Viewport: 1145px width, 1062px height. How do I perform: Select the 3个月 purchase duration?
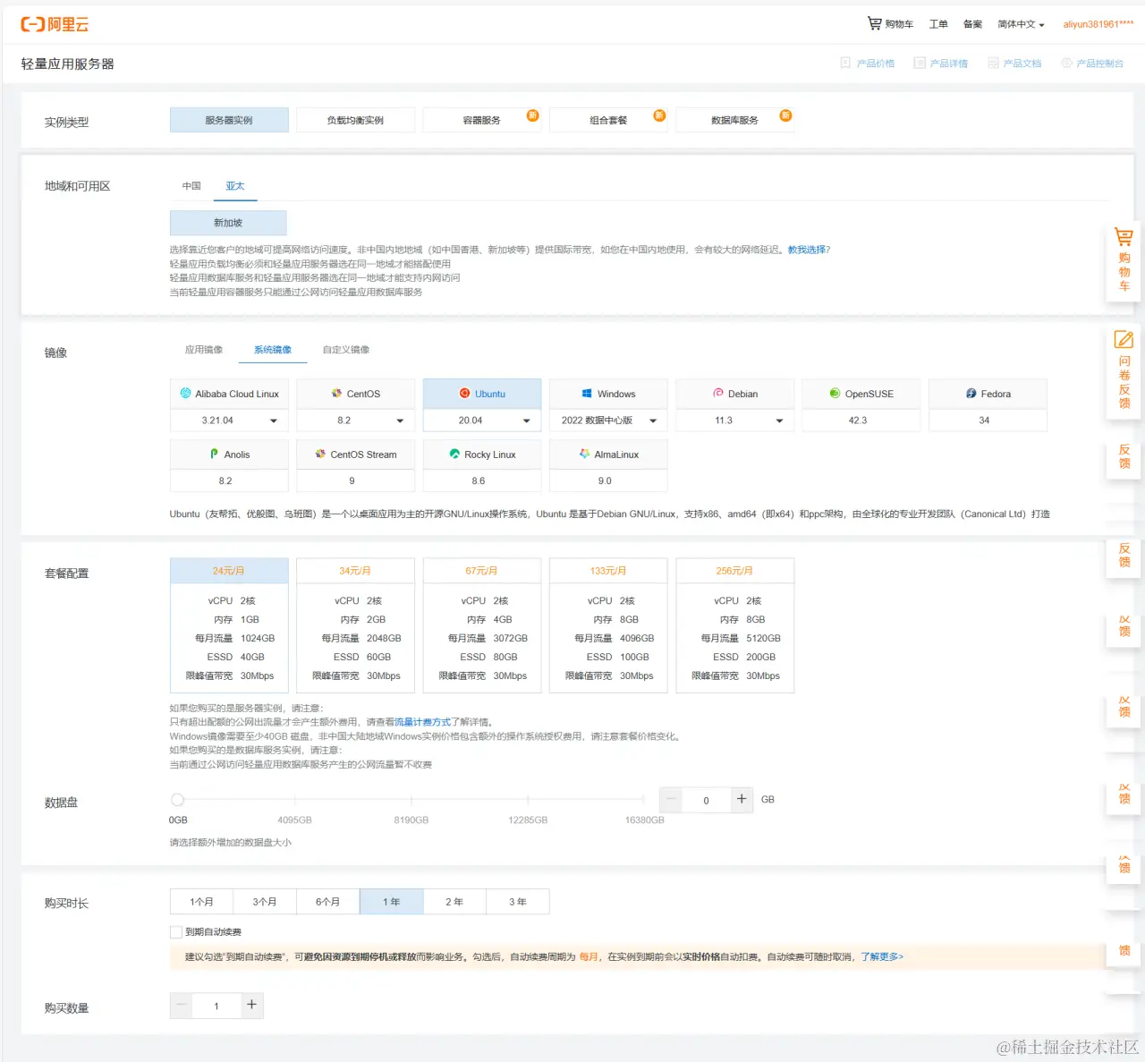(265, 901)
